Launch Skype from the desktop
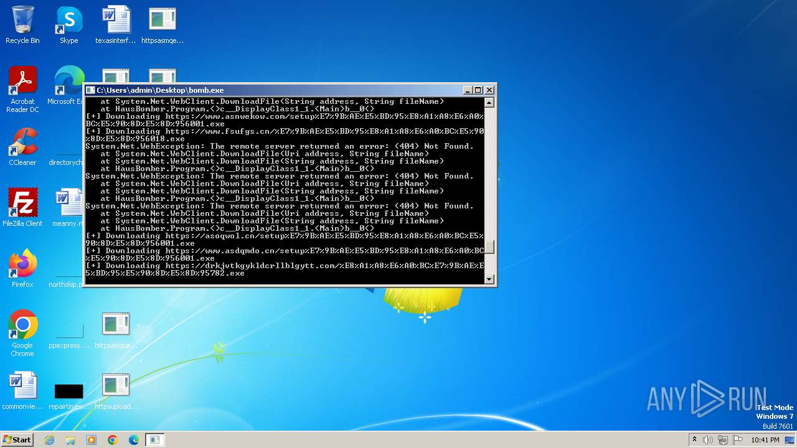Image resolution: width=797 pixels, height=448 pixels. pyautogui.click(x=68, y=25)
